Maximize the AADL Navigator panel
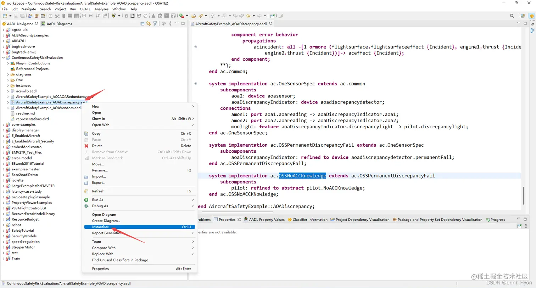The image size is (536, 288). (x=183, y=23)
